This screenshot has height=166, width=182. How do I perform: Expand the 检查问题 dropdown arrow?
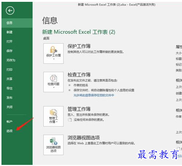[x=54, y=87]
